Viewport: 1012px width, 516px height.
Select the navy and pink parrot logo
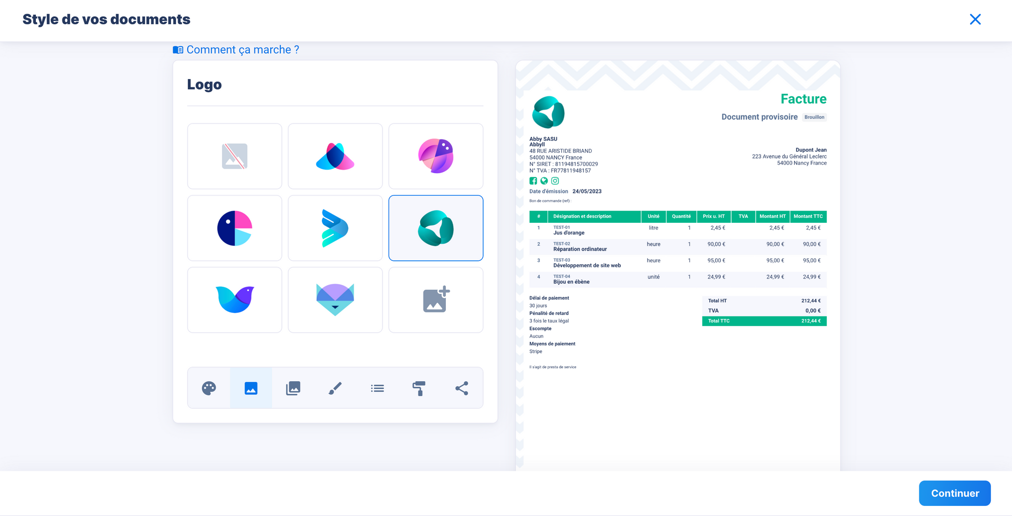(234, 228)
